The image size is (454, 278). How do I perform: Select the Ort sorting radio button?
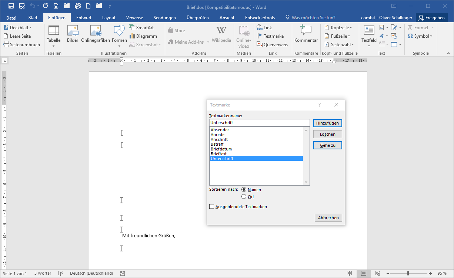click(244, 197)
